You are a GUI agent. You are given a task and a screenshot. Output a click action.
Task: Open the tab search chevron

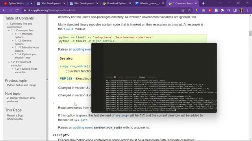click(x=220, y=3)
